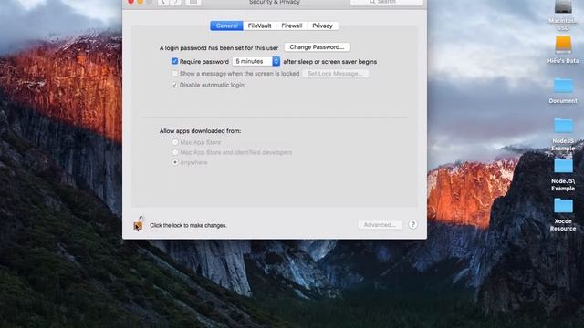Viewport: 584px width, 328px height.
Task: Focus the Search field in window toolbar
Action: [387, 2]
